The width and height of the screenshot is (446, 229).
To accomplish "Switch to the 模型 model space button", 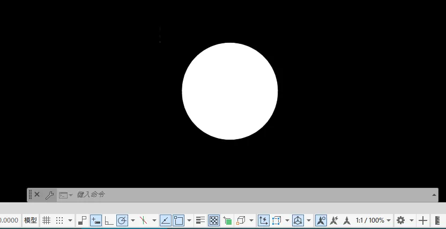I will [31, 220].
